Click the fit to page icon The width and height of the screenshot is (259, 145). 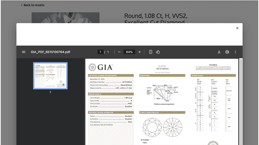point(150,52)
